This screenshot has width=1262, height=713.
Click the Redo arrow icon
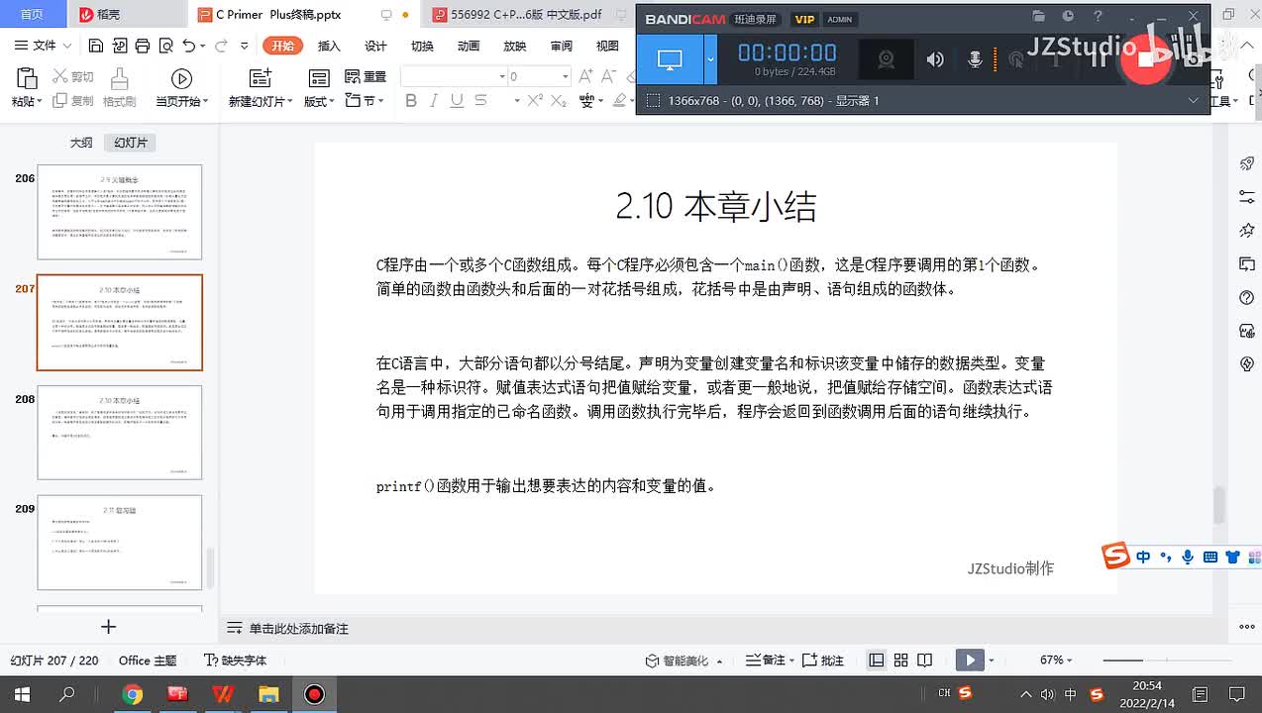tap(221, 46)
